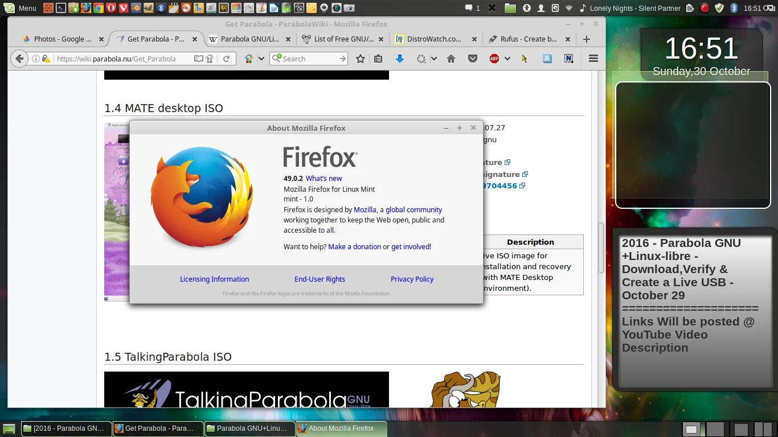Open the accessibility tray icon
This screenshot has width=778, height=437.
tap(527, 8)
